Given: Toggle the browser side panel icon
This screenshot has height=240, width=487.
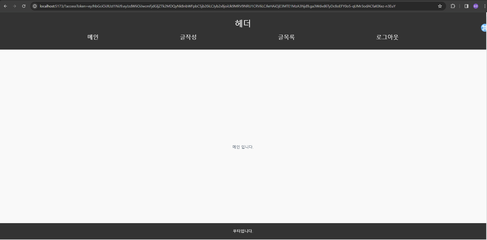Looking at the screenshot, I should tap(467, 6).
